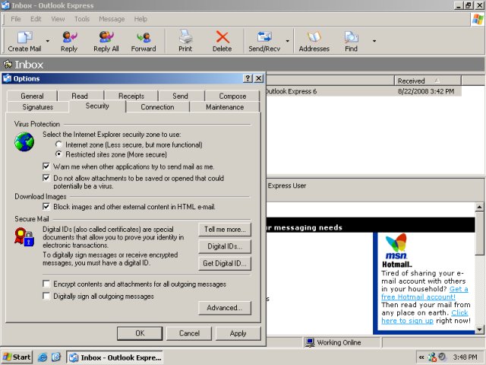This screenshot has width=486, height=365.
Task: Click the Reply toolbar icon
Action: pyautogui.click(x=69, y=37)
